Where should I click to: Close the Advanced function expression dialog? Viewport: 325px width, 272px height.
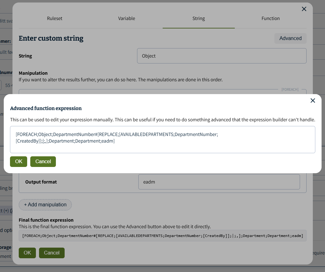click(313, 100)
